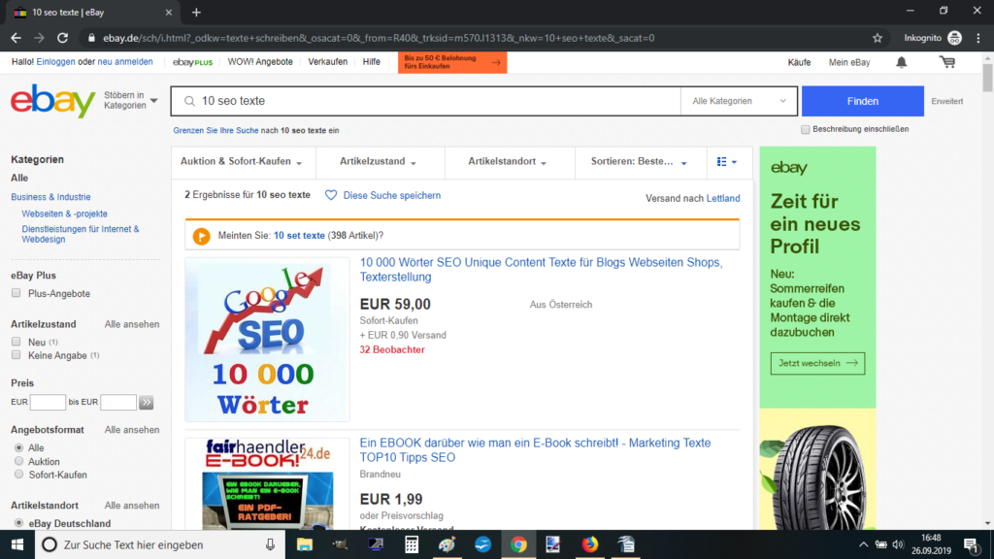The width and height of the screenshot is (994, 559).
Task: Open the action center notification icon
Action: point(971,544)
